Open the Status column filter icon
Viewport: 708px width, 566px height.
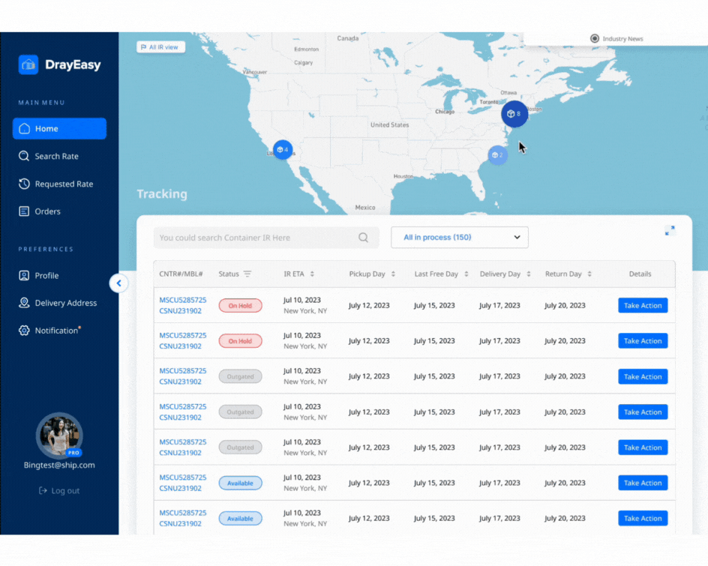(x=247, y=274)
